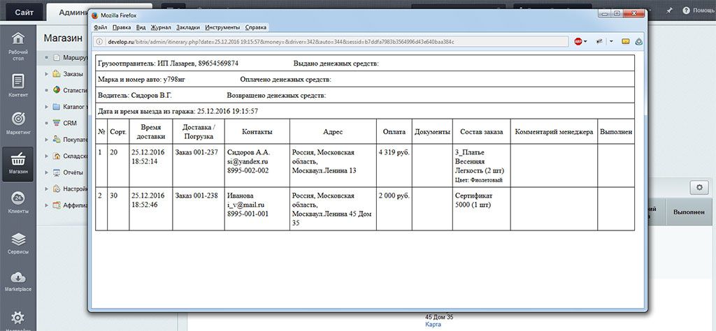
Task: Expand the Заказы tree item
Action: tap(47, 74)
